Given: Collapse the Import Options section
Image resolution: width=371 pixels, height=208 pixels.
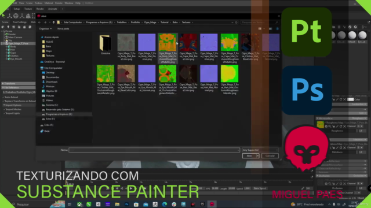Looking at the screenshot, I should pos(19,105).
